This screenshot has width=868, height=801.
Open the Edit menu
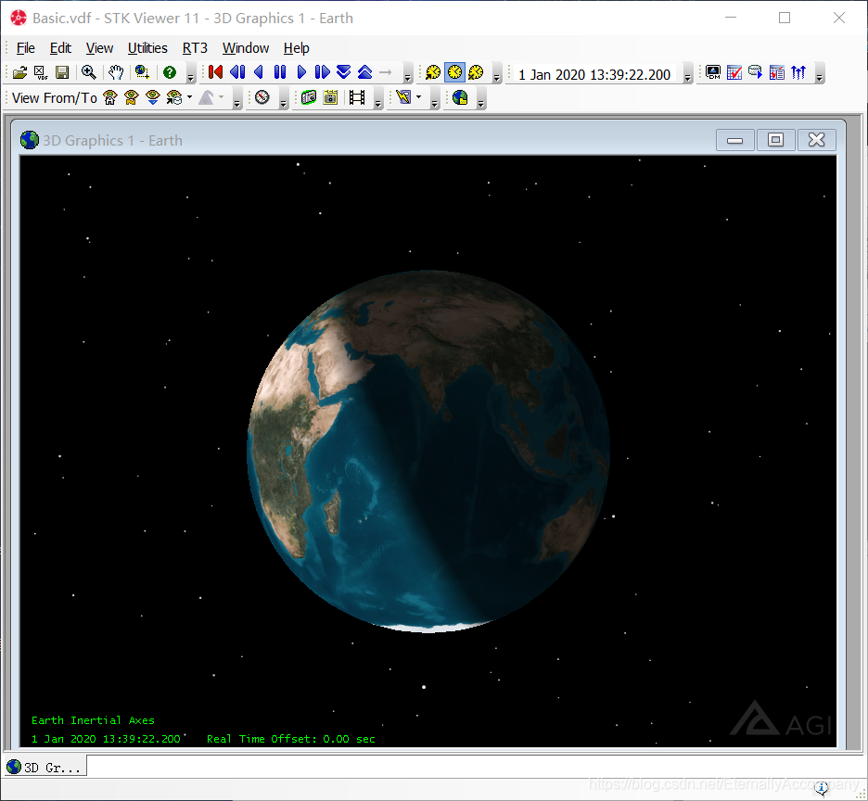pyautogui.click(x=60, y=48)
